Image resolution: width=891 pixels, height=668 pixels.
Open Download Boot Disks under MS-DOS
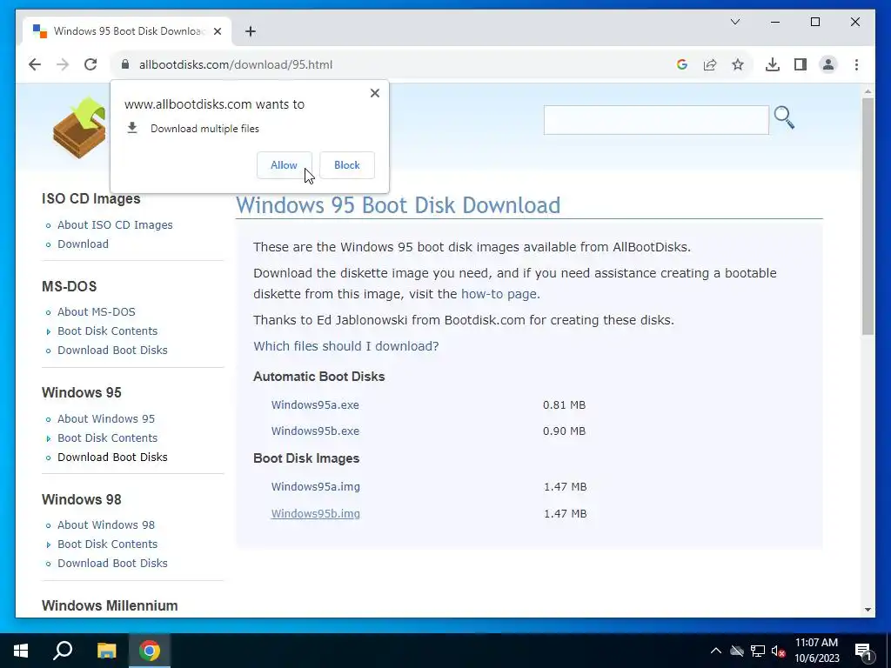click(112, 351)
